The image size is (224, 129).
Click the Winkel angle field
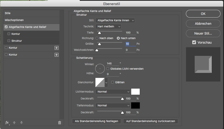click(113, 64)
